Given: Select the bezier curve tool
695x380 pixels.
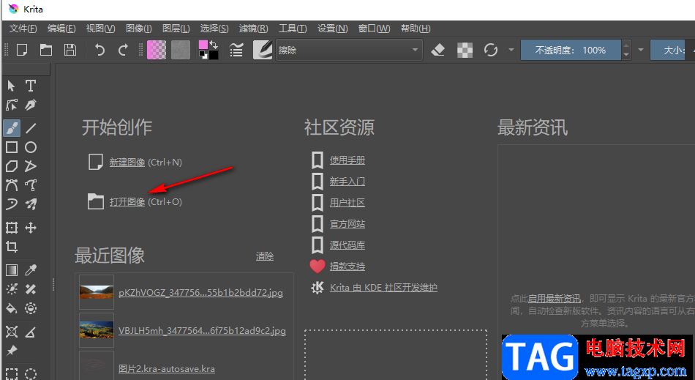Looking at the screenshot, I should 12,185.
